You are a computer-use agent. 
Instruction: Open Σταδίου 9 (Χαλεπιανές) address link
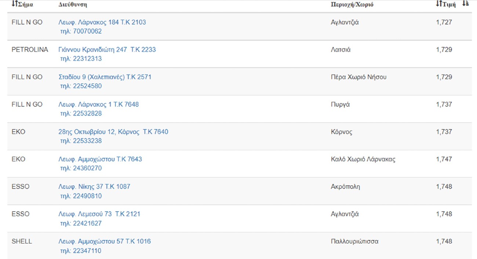coord(105,77)
